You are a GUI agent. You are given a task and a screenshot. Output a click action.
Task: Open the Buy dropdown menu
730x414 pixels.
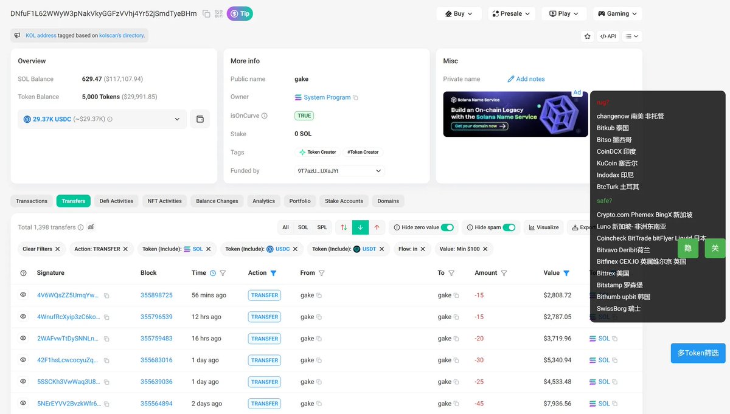tap(459, 13)
